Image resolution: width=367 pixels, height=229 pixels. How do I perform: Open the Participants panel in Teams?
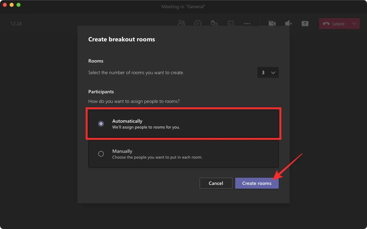point(181,23)
